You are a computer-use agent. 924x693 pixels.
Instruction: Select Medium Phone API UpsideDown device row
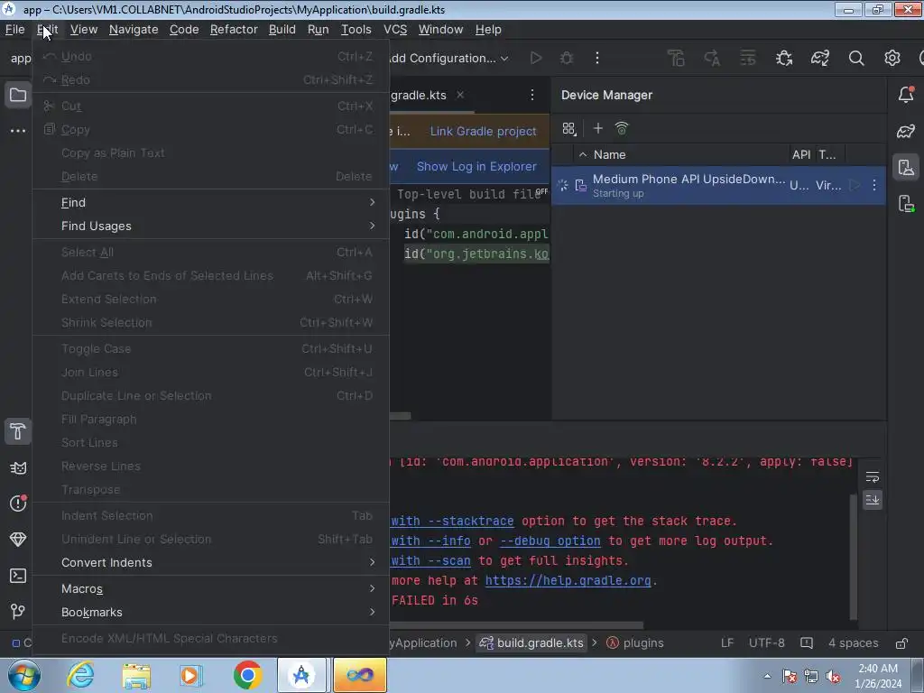(718, 185)
